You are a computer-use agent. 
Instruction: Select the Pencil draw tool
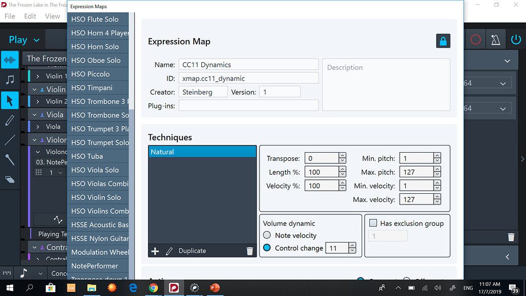[x=10, y=120]
